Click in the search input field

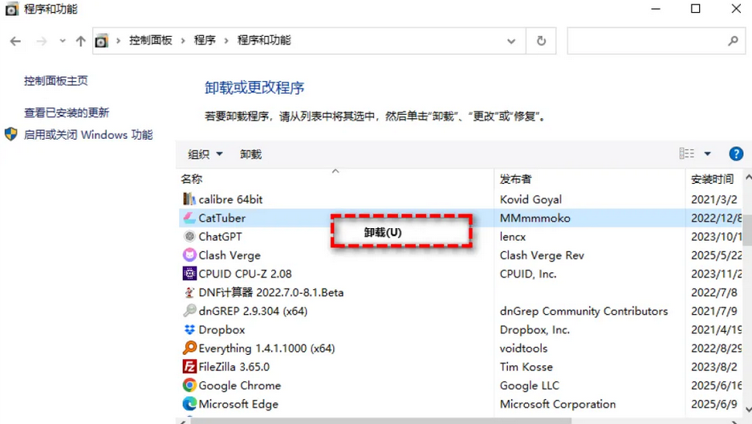(656, 41)
